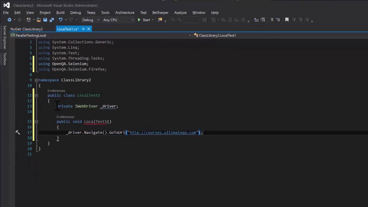Open the Analyze menu
This screenshot has height=207, width=368.
(180, 12)
